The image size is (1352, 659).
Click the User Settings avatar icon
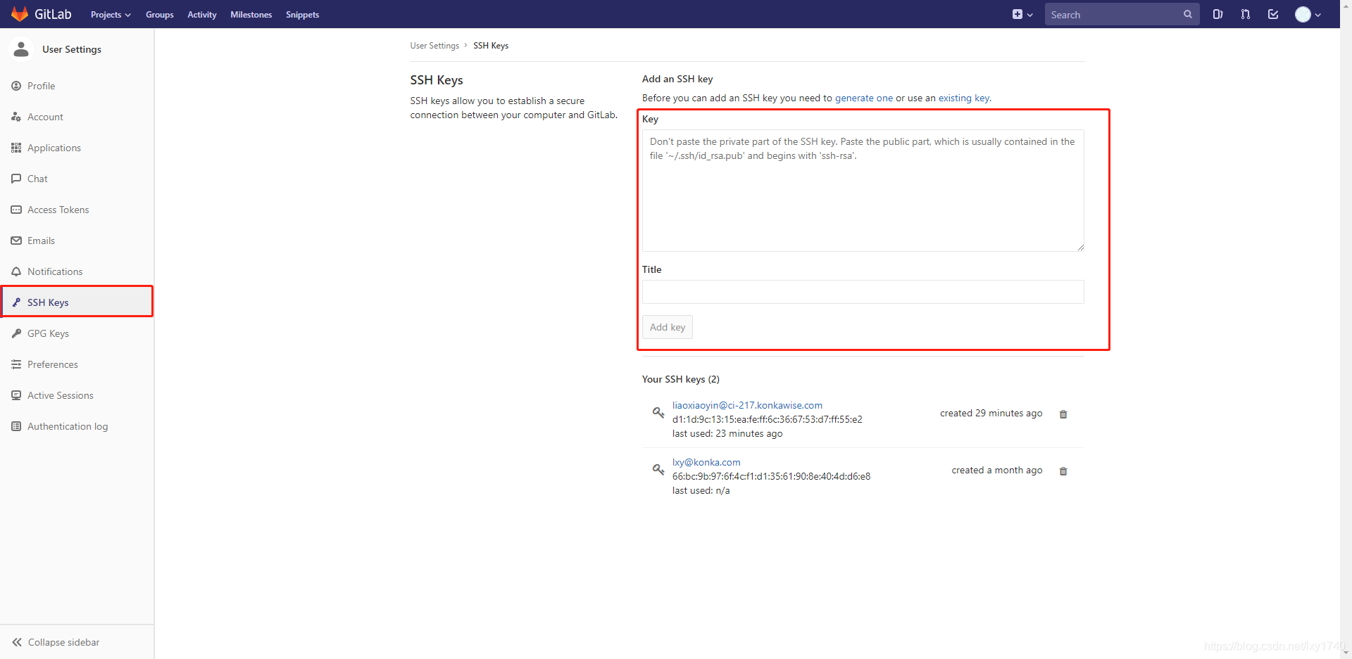coord(21,49)
